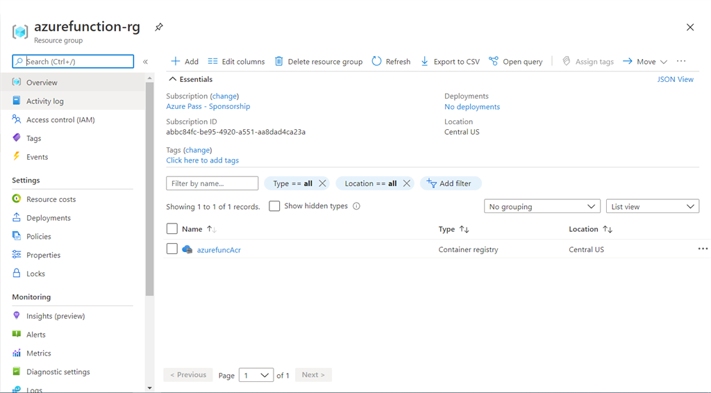Screen dimensions: 711x393
Task: Click the No deployments link
Action: click(472, 106)
